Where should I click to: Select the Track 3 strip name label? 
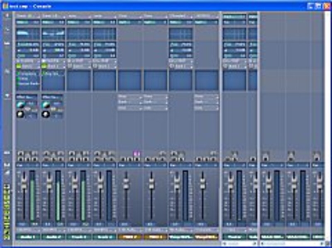tap(79, 237)
